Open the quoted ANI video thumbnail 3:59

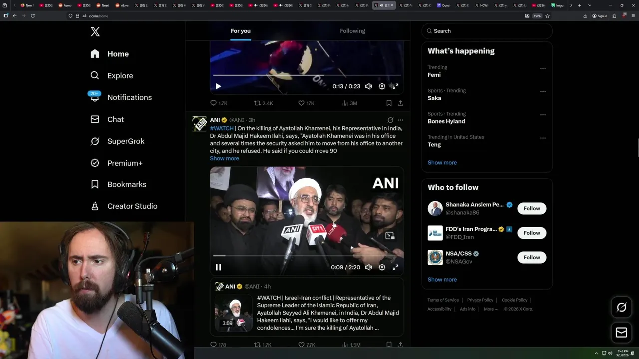[234, 313]
